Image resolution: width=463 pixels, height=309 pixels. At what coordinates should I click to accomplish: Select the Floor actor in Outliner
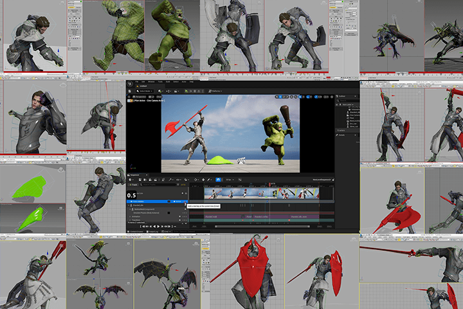point(350,118)
